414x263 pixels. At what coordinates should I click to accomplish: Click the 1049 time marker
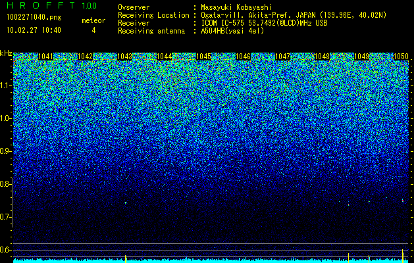click(x=361, y=57)
